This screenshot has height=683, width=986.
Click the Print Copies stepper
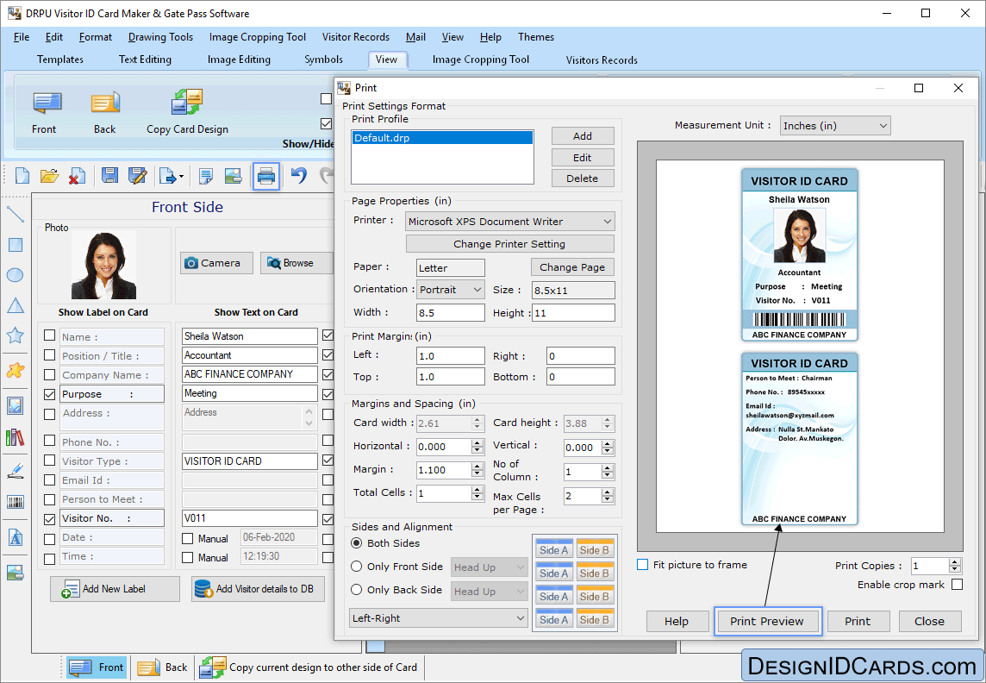(955, 566)
